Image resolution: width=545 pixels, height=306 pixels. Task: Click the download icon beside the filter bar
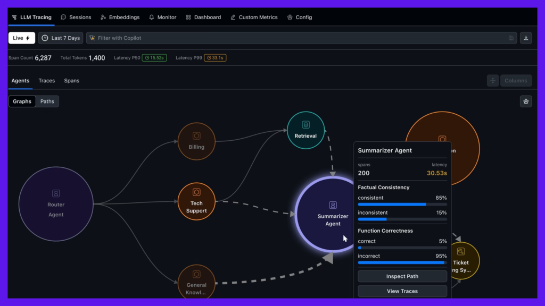point(526,38)
